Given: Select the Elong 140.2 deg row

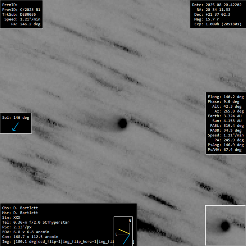Looking at the screenshot, I should tap(226, 97).
